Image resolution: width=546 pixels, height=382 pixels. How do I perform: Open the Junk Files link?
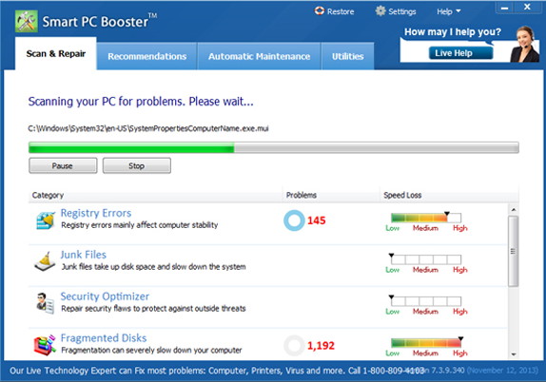pyautogui.click(x=83, y=255)
